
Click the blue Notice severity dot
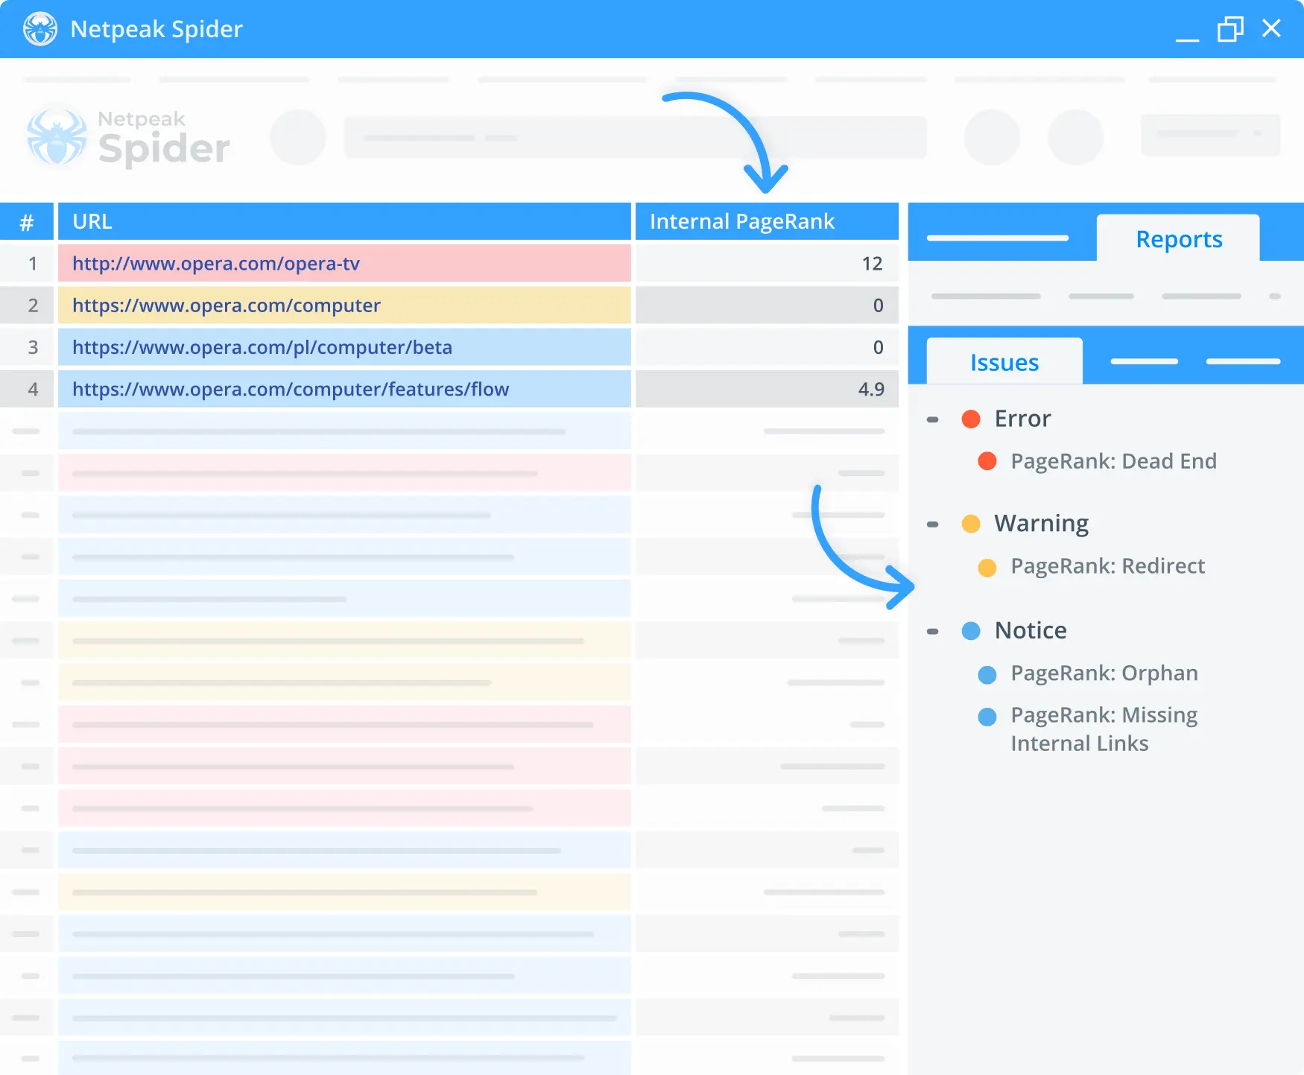pos(971,631)
